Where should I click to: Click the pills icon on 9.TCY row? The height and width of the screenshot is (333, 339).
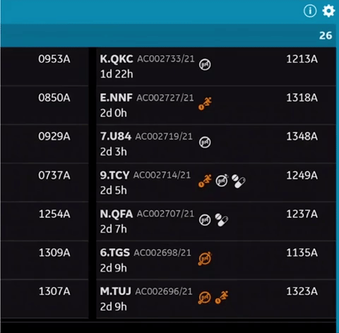pyautogui.click(x=239, y=181)
